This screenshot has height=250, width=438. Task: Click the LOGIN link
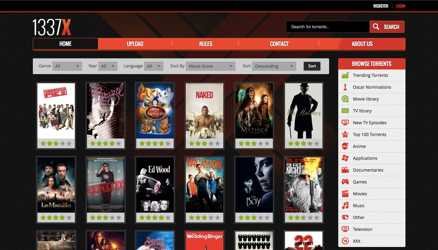(401, 6)
